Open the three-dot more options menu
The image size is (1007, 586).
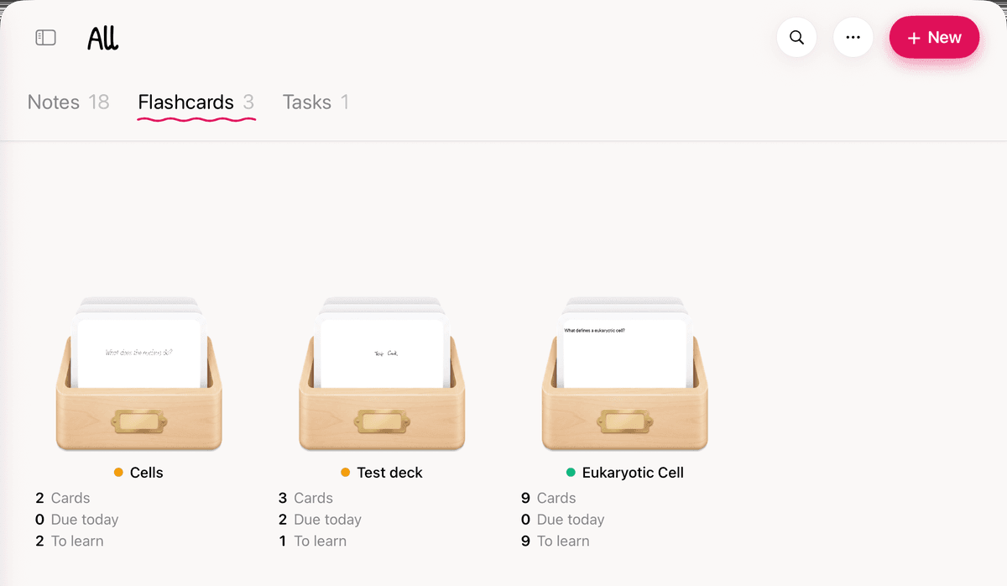coord(853,38)
